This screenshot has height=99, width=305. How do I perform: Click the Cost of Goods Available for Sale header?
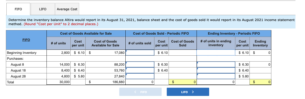(86, 33)
